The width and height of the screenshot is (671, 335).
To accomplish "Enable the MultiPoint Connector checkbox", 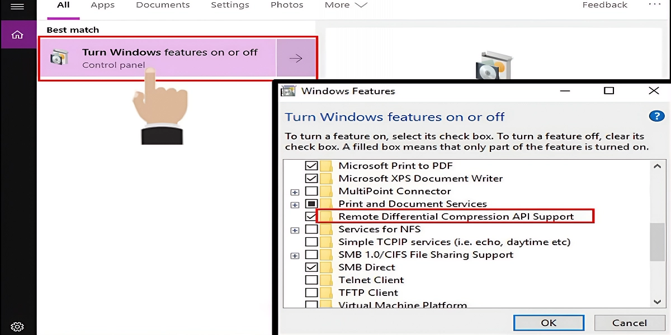I will tap(311, 192).
